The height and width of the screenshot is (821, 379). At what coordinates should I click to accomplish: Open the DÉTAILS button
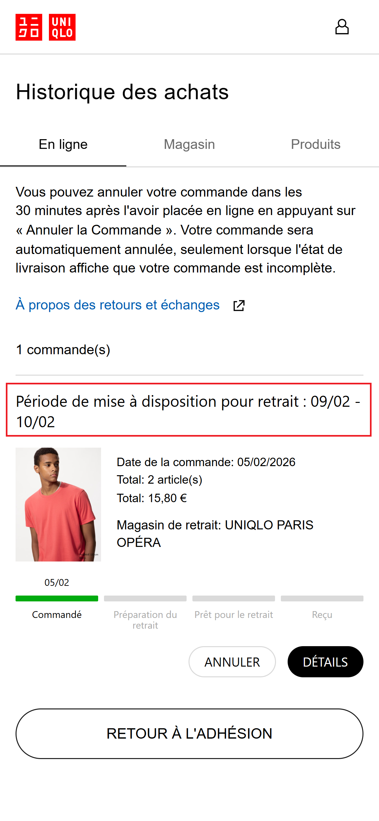[325, 662]
